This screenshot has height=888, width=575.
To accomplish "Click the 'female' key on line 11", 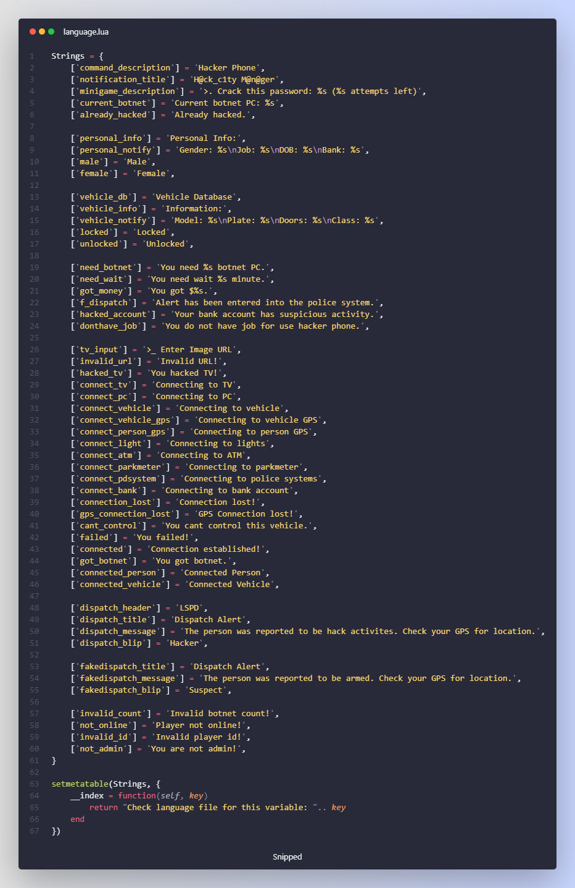I will coord(93,173).
